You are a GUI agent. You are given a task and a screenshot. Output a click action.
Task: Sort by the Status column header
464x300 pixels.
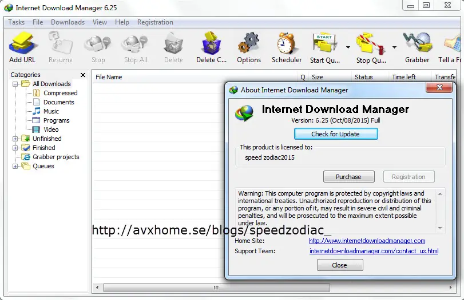pyautogui.click(x=370, y=77)
